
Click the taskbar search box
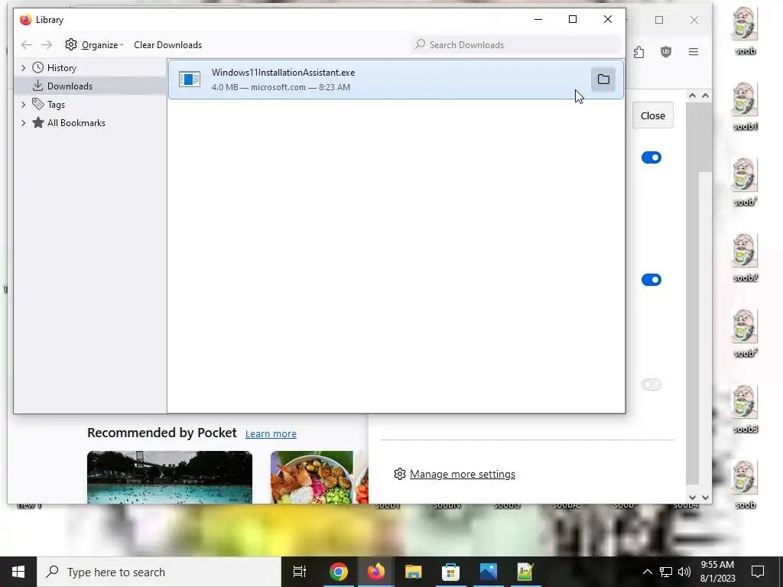(x=159, y=572)
